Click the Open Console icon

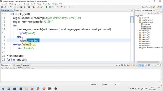[x=153, y=65]
